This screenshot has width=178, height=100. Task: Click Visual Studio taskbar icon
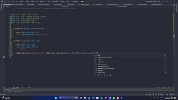click(x=110, y=98)
